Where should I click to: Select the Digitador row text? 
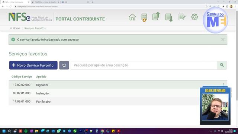pyautogui.click(x=42, y=85)
